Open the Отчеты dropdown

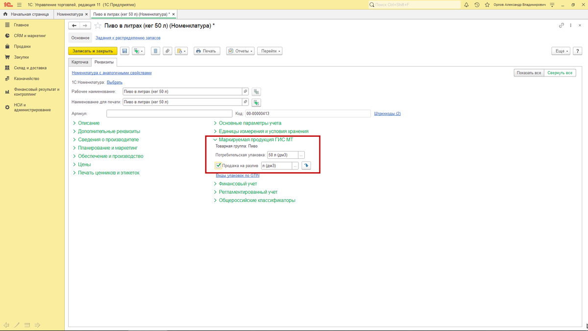coord(241,51)
